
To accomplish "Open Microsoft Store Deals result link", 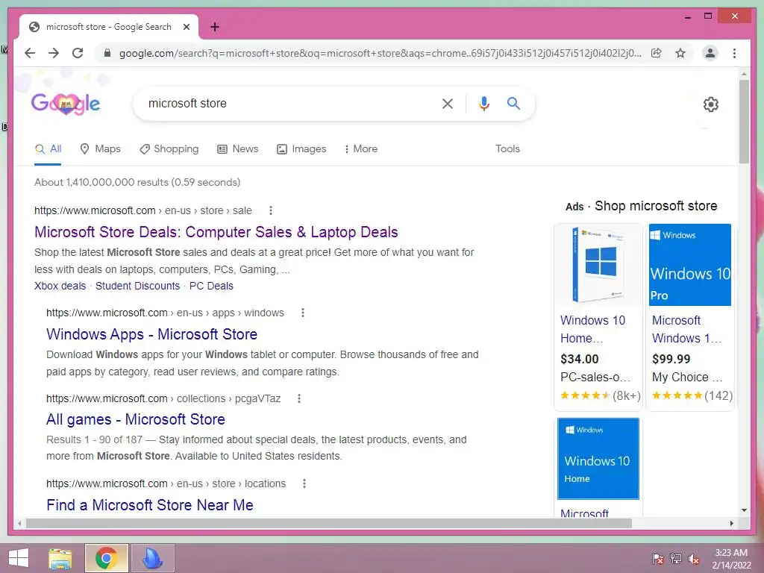I will (216, 232).
